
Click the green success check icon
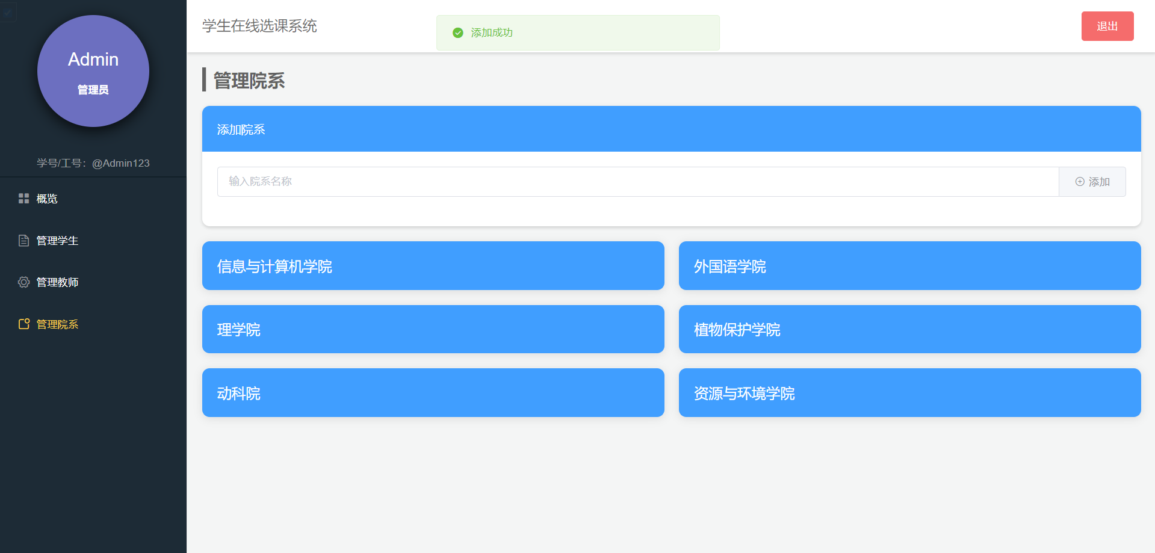pyautogui.click(x=458, y=32)
